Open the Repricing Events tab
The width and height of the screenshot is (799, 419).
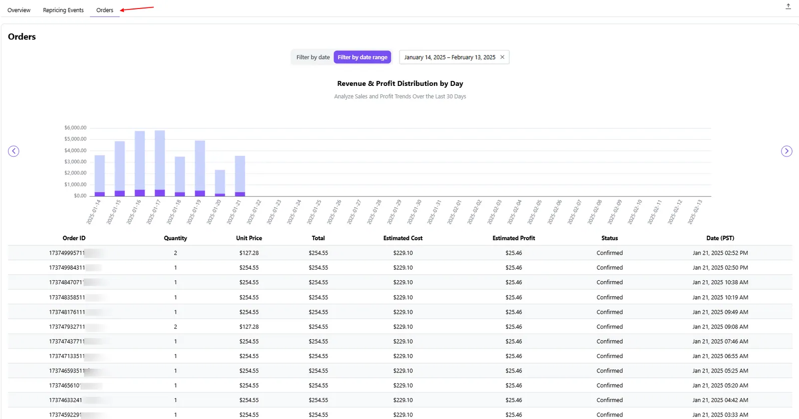pyautogui.click(x=63, y=10)
